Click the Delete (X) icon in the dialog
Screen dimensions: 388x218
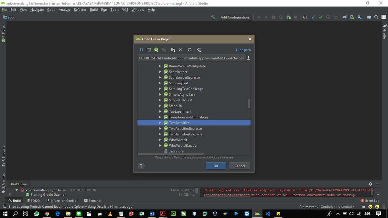[180, 50]
